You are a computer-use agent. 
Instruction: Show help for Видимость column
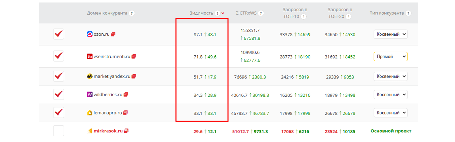tap(217, 13)
